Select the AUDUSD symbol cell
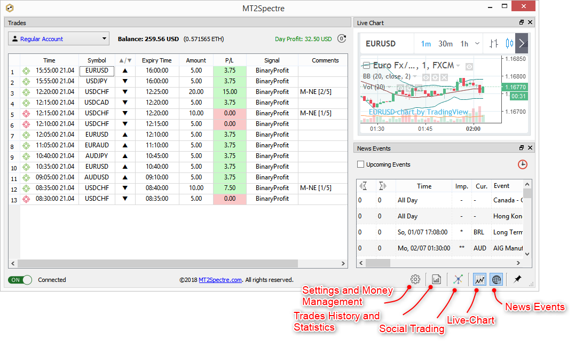This screenshot has height=346, width=583. coord(97,177)
